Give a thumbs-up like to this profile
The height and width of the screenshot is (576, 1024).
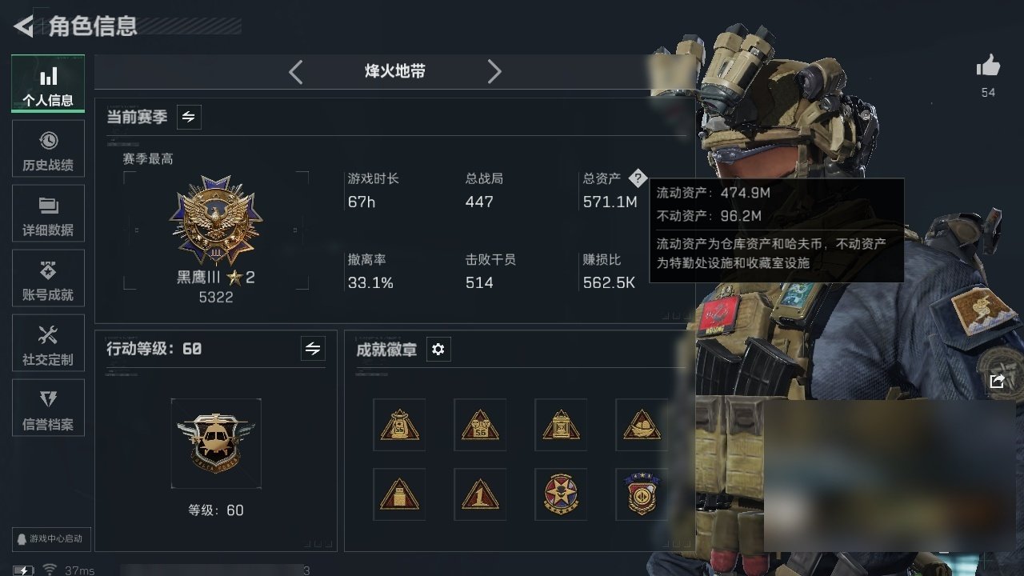coord(989,66)
